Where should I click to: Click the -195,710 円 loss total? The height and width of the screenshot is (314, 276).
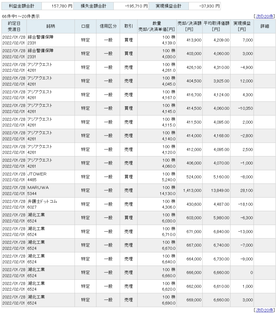[131, 6]
